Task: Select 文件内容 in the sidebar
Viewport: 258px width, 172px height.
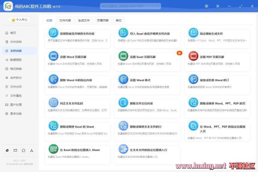Action: 19,51
